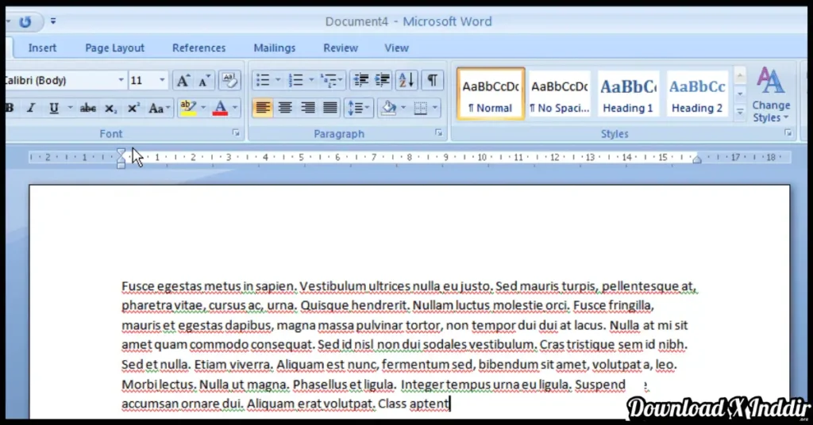Click the font size input box
This screenshot has width=813, height=425.
pos(143,80)
